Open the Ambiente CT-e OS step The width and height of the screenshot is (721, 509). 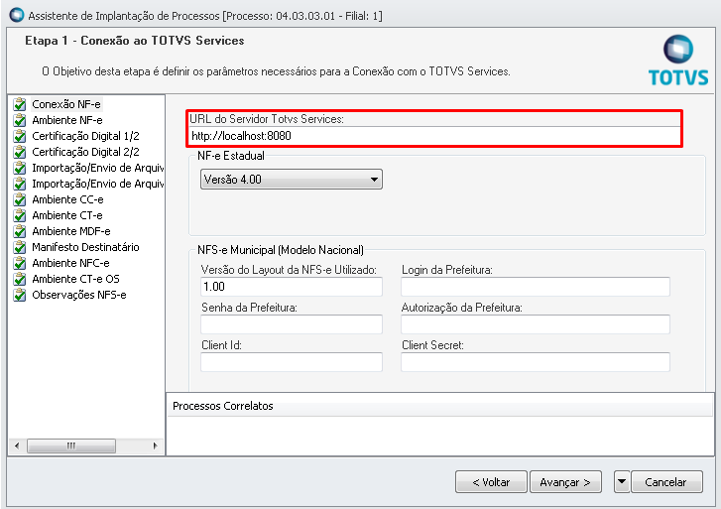click(x=76, y=279)
